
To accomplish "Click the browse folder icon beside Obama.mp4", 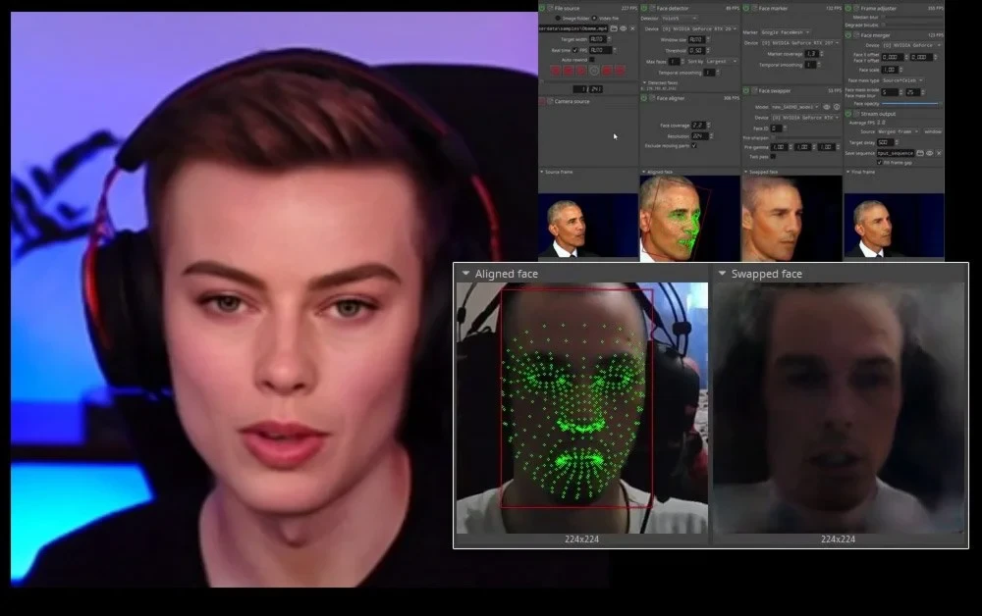I will (614, 28).
